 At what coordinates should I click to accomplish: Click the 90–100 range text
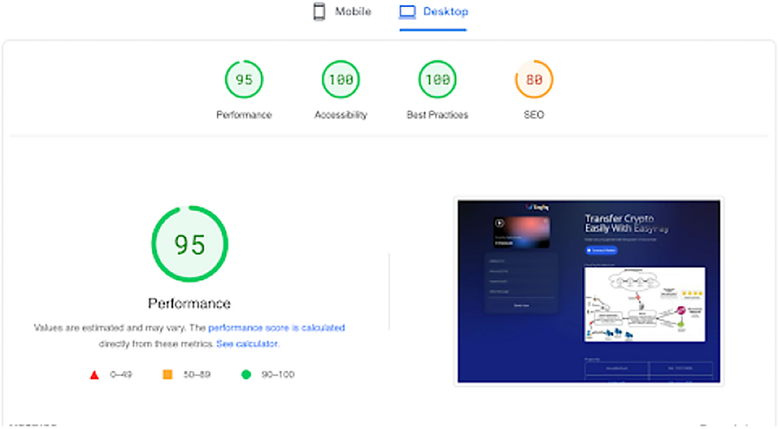pos(277,374)
